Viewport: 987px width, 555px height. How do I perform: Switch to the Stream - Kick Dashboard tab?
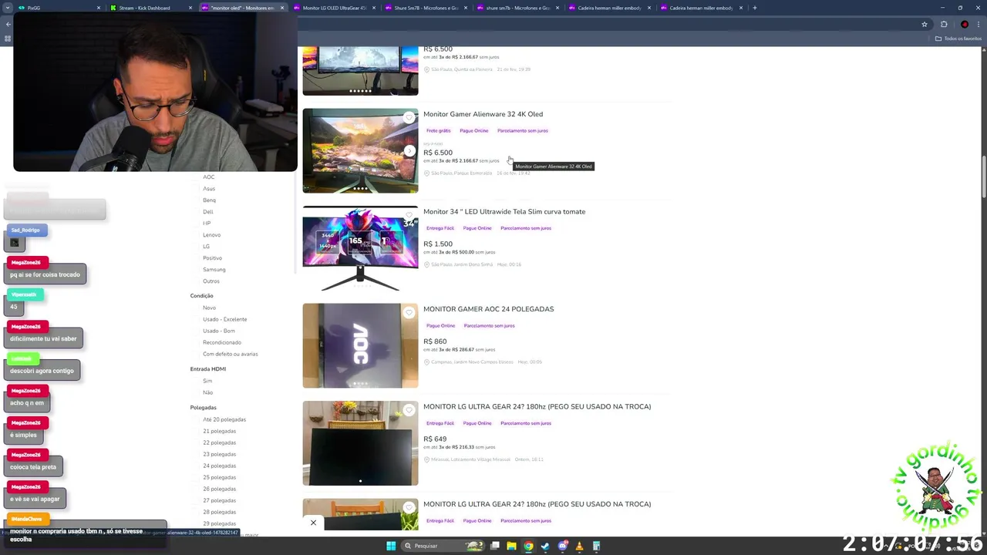(x=150, y=8)
